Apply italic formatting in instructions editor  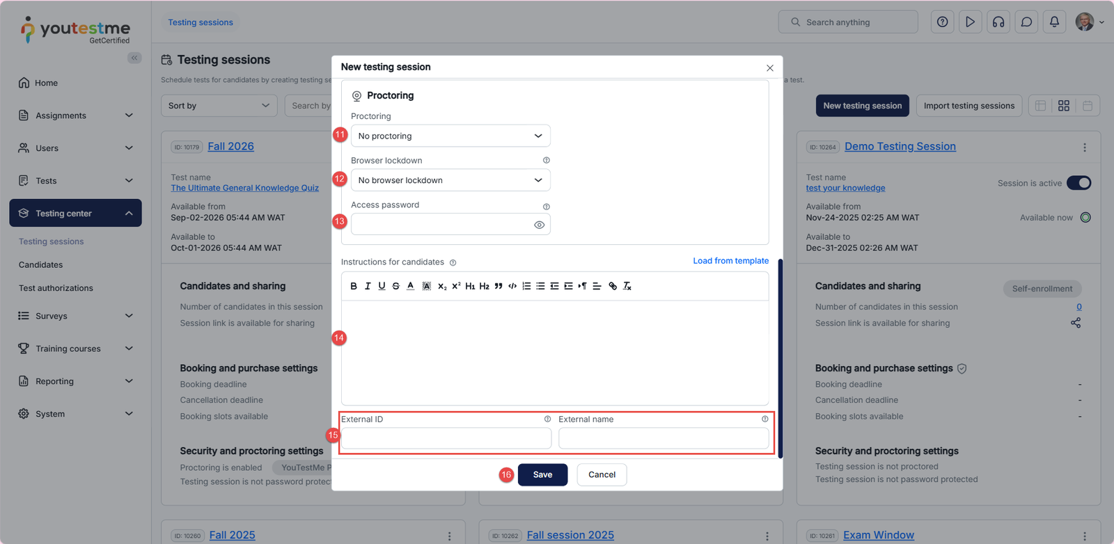[368, 286]
